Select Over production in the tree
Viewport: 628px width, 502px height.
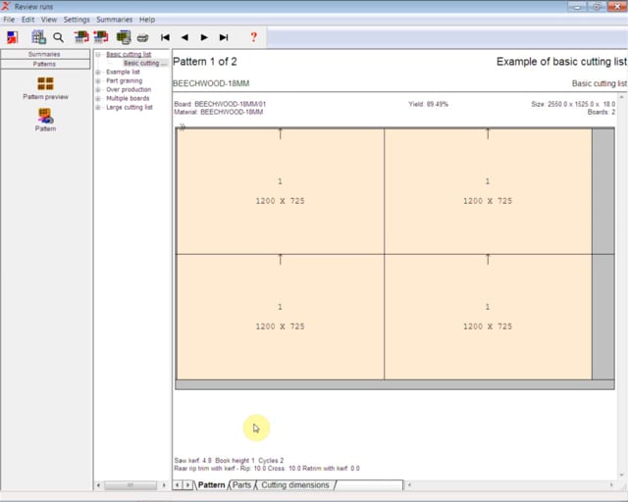click(x=129, y=89)
